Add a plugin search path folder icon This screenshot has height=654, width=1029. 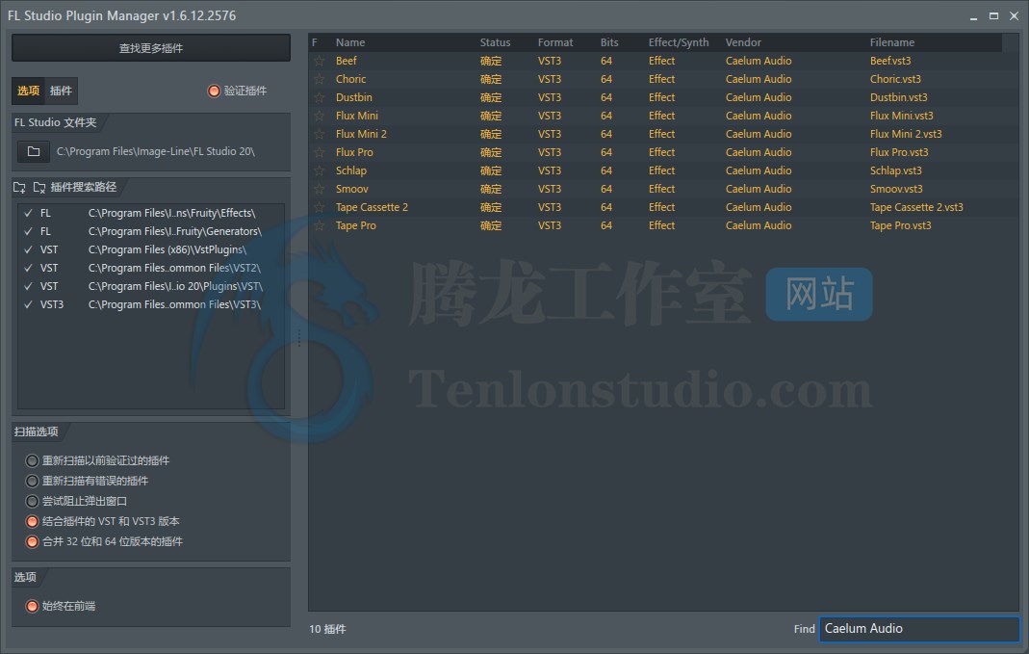[x=19, y=187]
